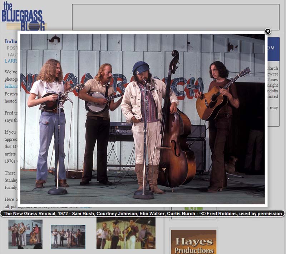
Task: Click the blue sidebar header box
Action: click(273, 49)
